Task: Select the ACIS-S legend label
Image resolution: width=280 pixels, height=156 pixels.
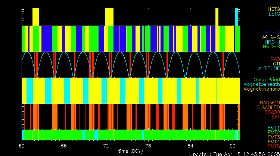Action: (270, 38)
